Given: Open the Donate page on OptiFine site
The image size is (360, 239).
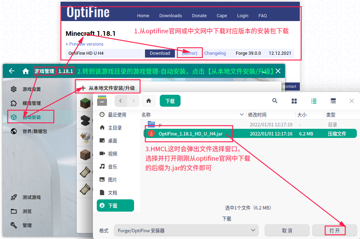Looking at the screenshot, I should [x=199, y=15].
